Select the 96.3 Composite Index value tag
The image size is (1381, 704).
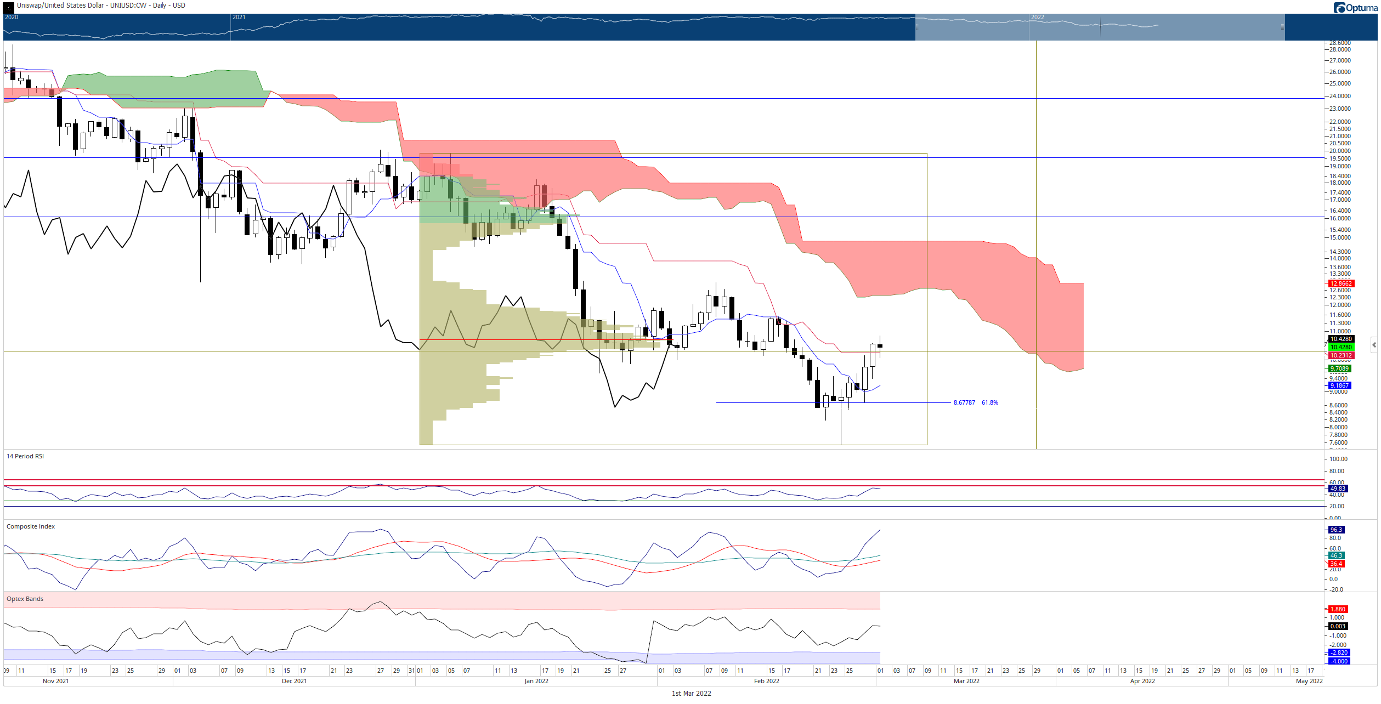tap(1337, 530)
